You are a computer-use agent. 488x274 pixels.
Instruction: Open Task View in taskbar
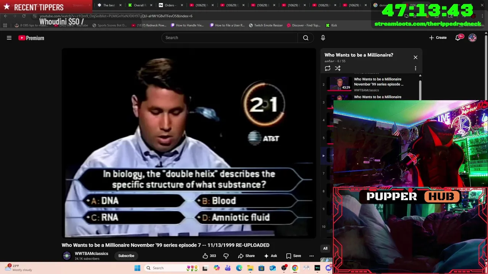pos(205,268)
